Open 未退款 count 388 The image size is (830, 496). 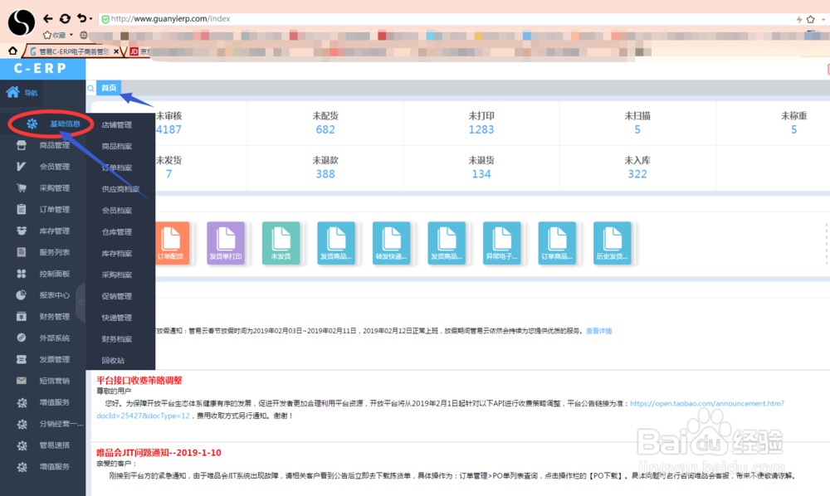tap(325, 174)
